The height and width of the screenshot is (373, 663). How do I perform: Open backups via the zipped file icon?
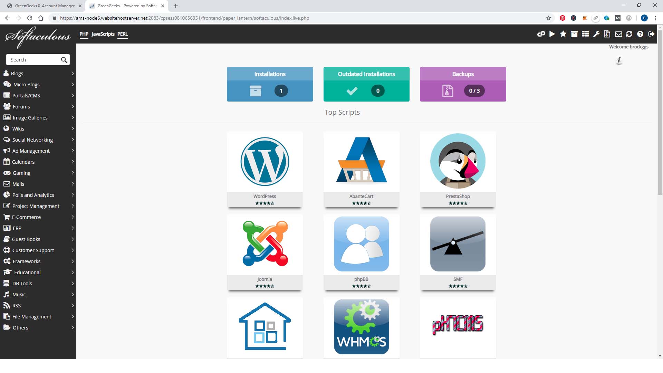607,34
